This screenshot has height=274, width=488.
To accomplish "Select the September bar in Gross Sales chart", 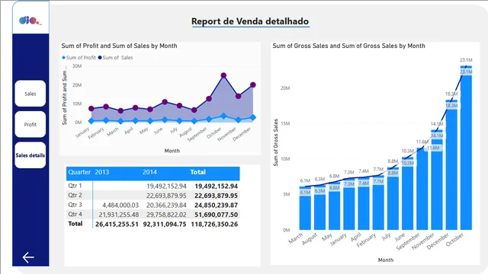I will click(x=422, y=189).
